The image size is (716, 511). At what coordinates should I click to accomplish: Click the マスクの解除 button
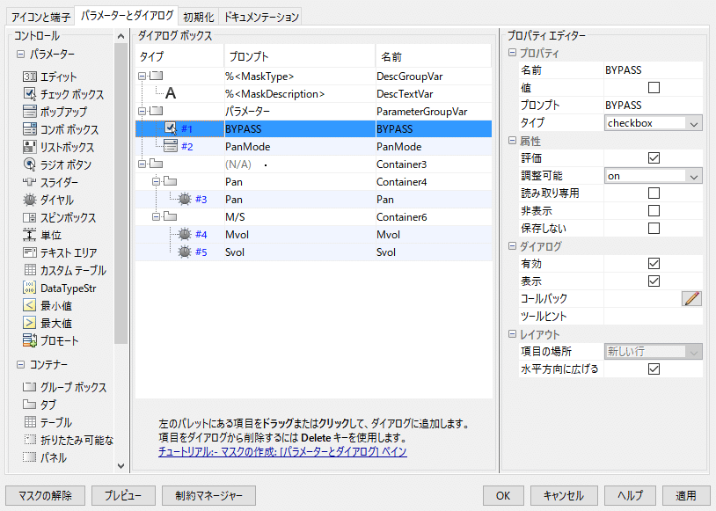[x=45, y=495]
